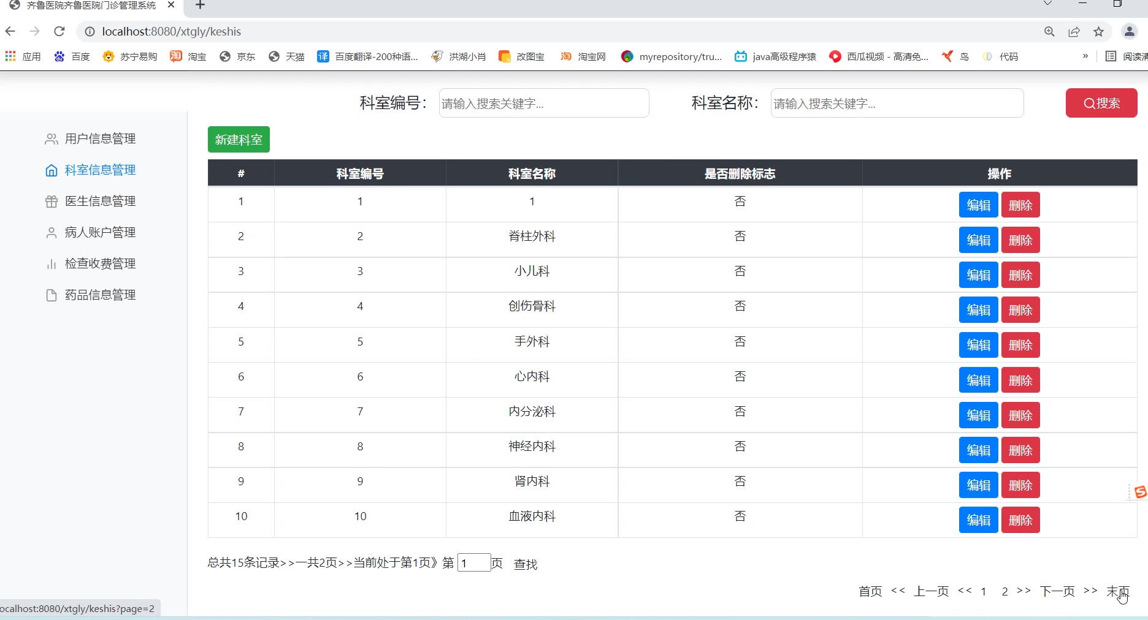Image resolution: width=1148 pixels, height=620 pixels.
Task: Go back with the browser back arrow
Action: point(10,31)
